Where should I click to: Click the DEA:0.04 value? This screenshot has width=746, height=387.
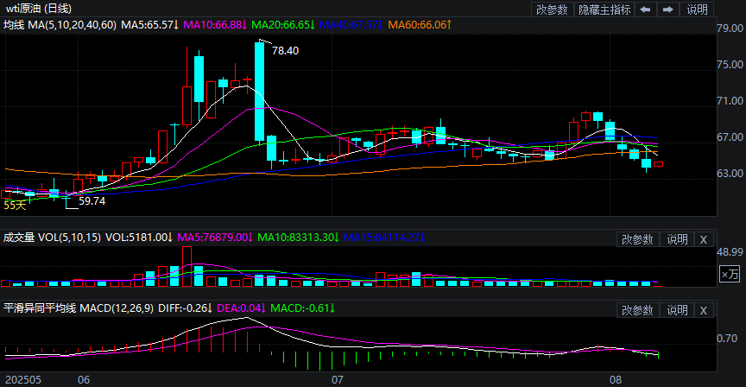[241, 308]
